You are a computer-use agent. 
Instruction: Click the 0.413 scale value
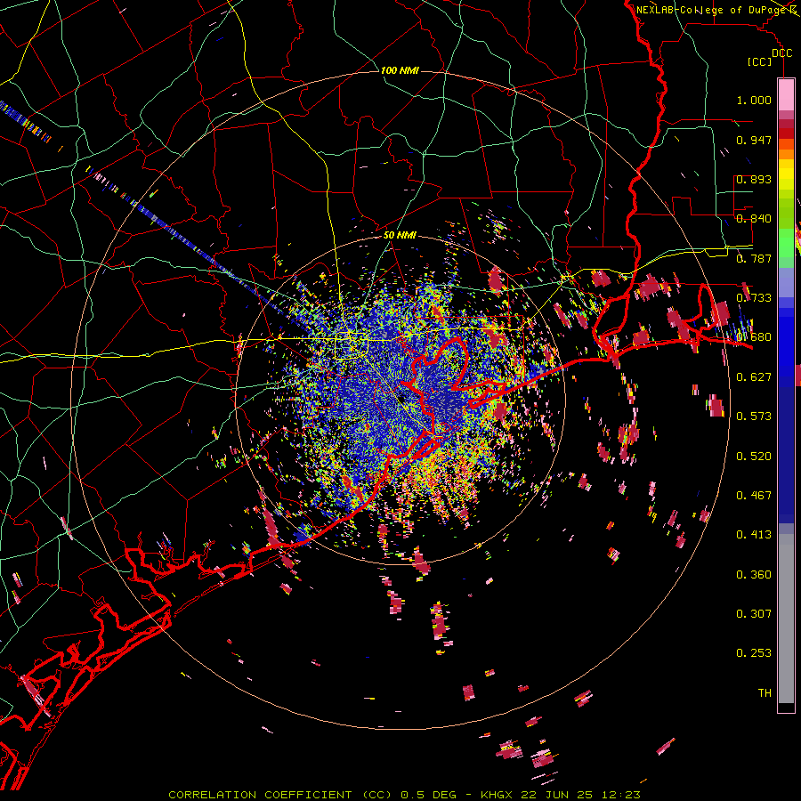pyautogui.click(x=754, y=535)
